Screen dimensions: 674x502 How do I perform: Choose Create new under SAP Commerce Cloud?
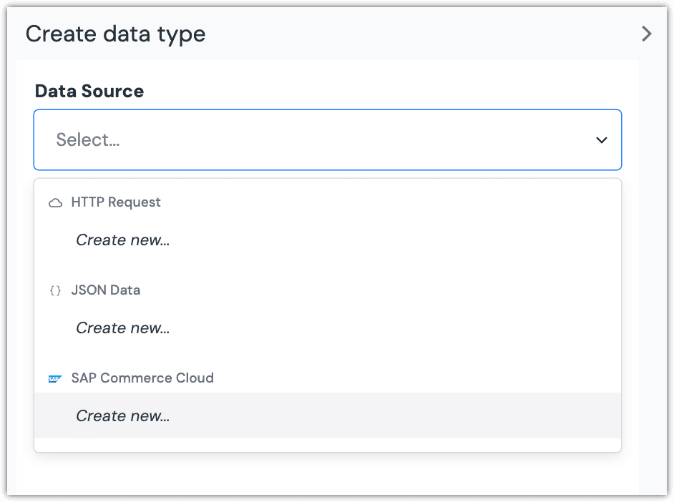[x=328, y=415]
